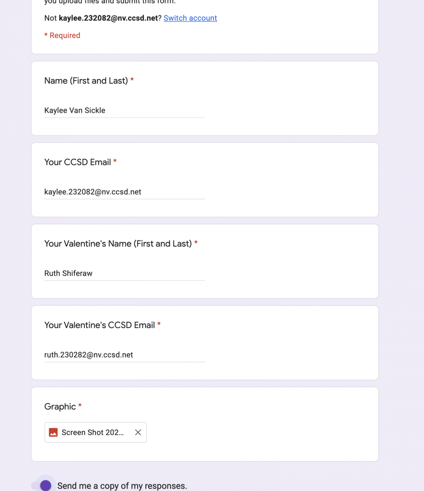The height and width of the screenshot is (491, 424).
Task: Click the "Your CCSD Email" question title
Action: pyautogui.click(x=78, y=162)
